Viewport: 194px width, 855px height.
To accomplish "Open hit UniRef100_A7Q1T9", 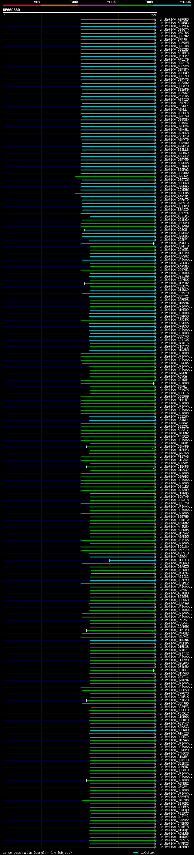I will (x=174, y=60).
